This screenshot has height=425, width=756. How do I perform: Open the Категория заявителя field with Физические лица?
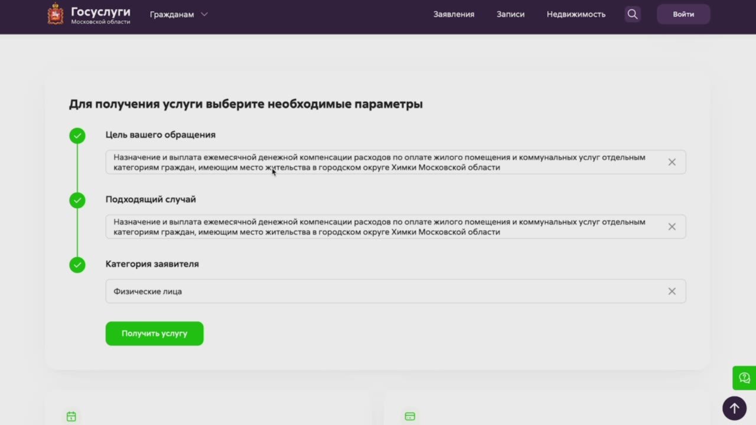384,291
